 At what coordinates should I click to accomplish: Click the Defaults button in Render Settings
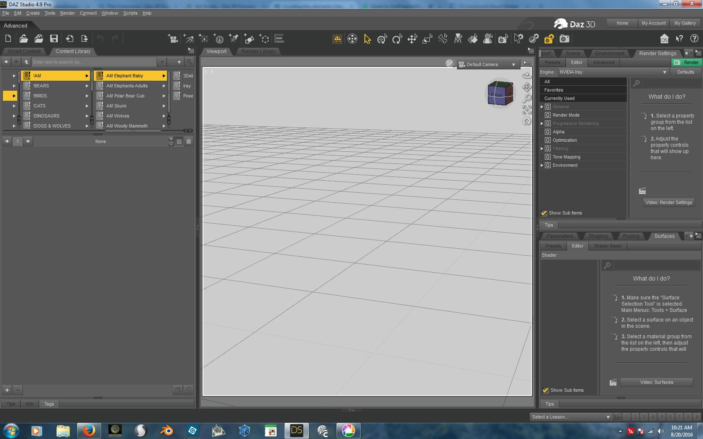[x=685, y=72]
